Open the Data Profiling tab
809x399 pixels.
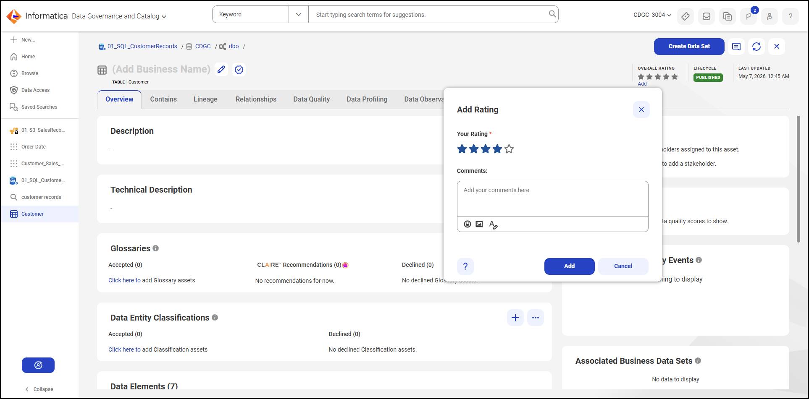click(x=367, y=99)
